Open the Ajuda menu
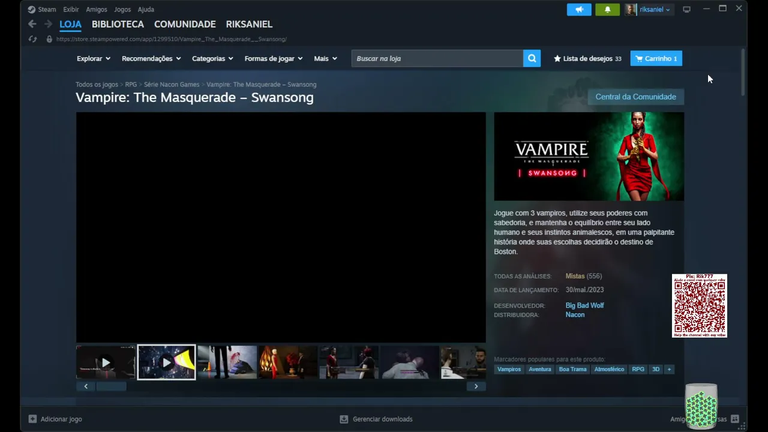This screenshot has width=768, height=432. [x=146, y=10]
